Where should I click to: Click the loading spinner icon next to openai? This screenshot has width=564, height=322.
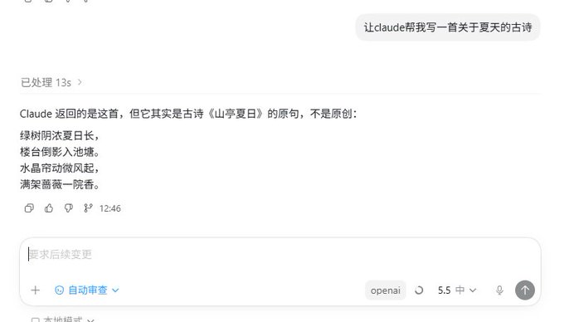[419, 290]
